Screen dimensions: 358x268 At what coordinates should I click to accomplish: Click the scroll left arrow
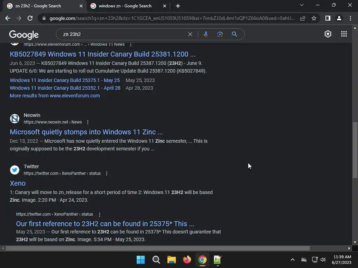pos(3,248)
